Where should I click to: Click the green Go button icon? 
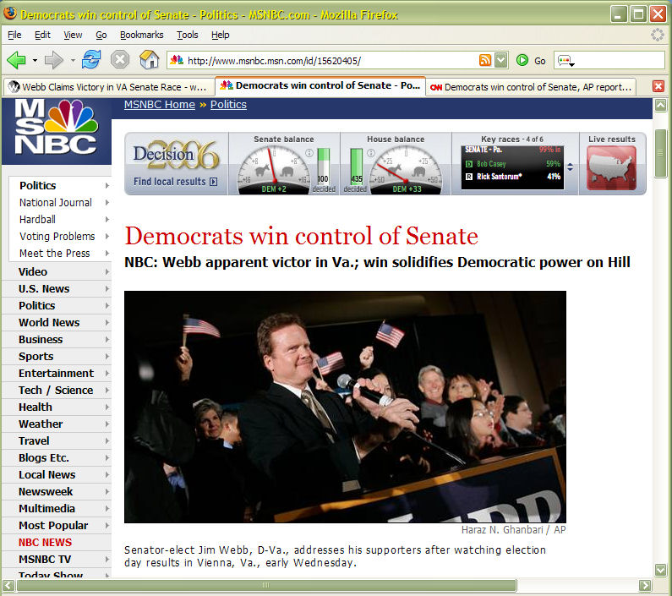point(522,60)
